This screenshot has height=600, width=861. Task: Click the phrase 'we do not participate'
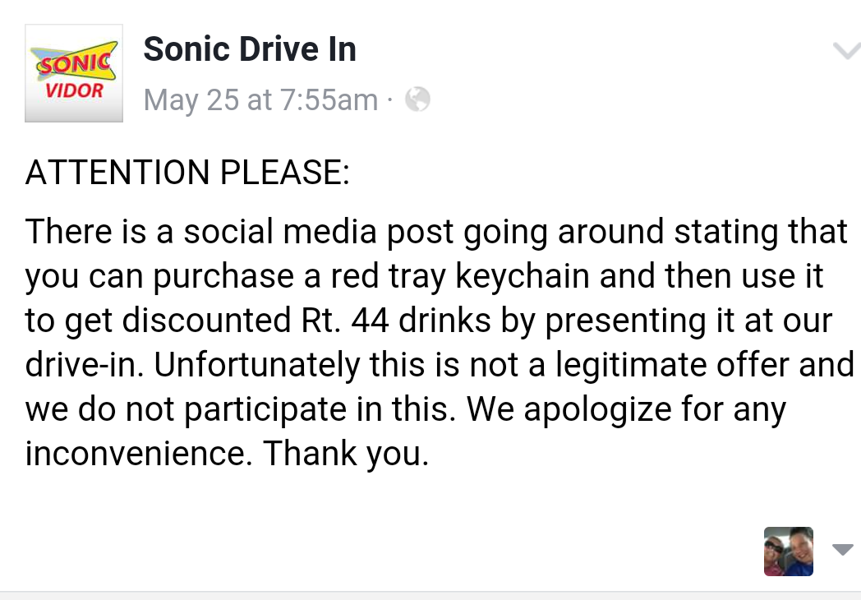[x=186, y=410]
